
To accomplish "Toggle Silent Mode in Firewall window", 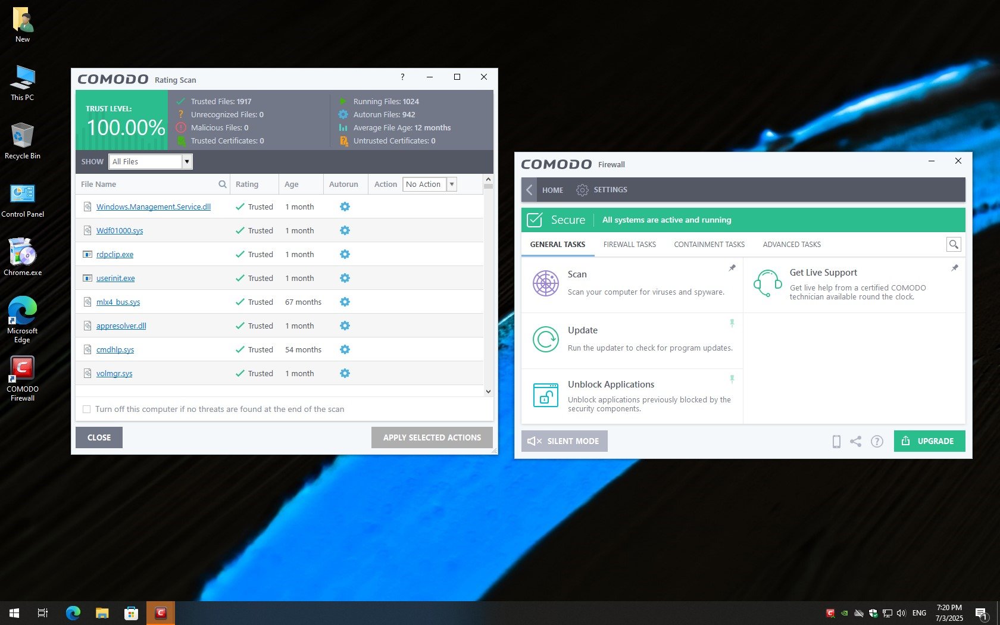I will [564, 441].
